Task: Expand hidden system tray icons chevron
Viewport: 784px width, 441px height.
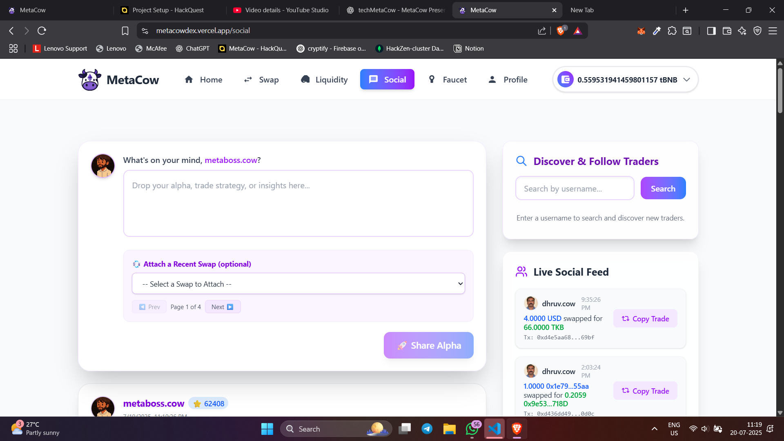Action: [654, 429]
